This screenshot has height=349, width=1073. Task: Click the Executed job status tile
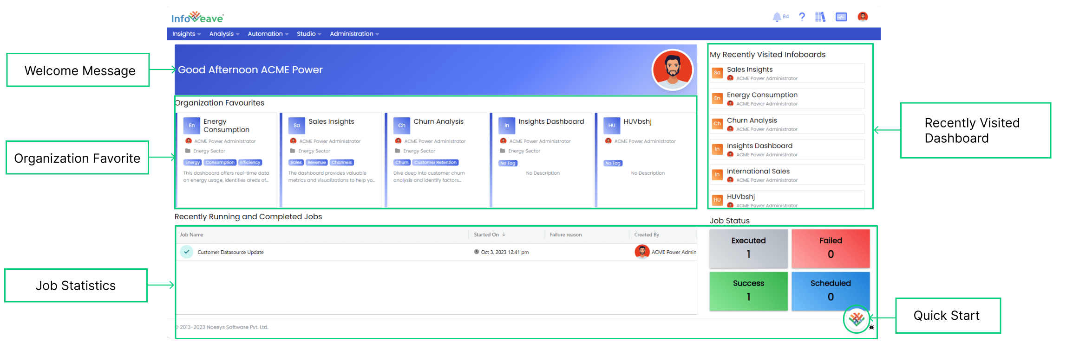click(x=748, y=248)
